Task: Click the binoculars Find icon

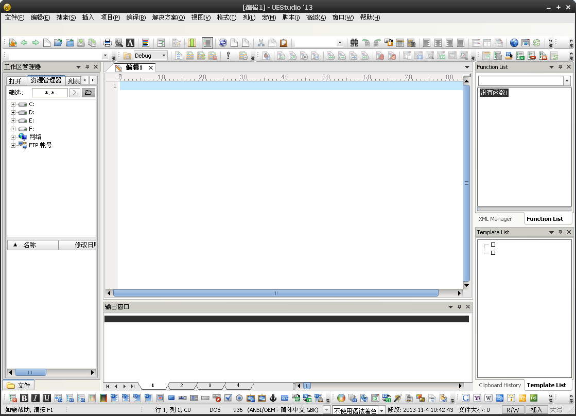Action: (x=354, y=43)
